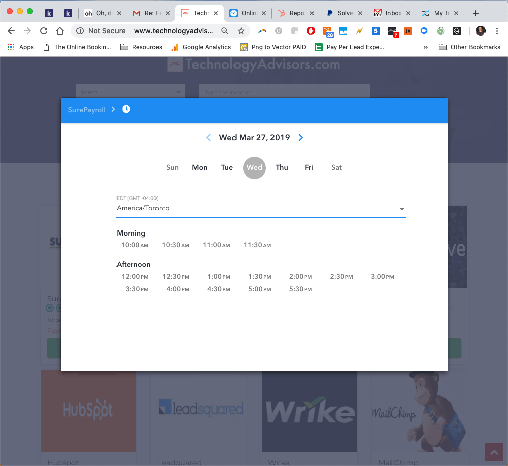The image size is (508, 466).
Task: Open the Google Analytics bookmark
Action: tap(201, 47)
